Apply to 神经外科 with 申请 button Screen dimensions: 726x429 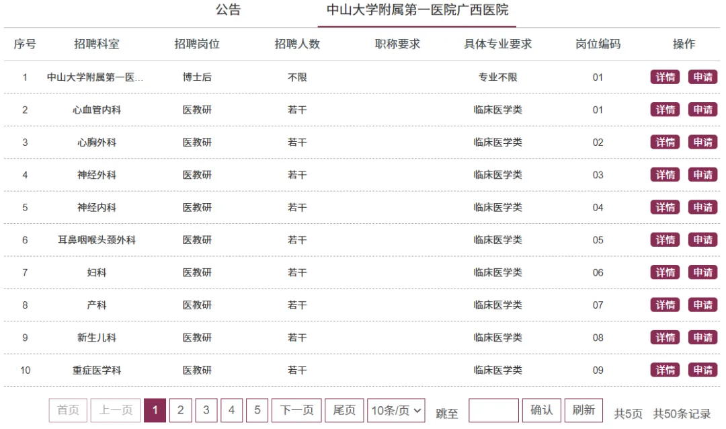click(x=702, y=175)
